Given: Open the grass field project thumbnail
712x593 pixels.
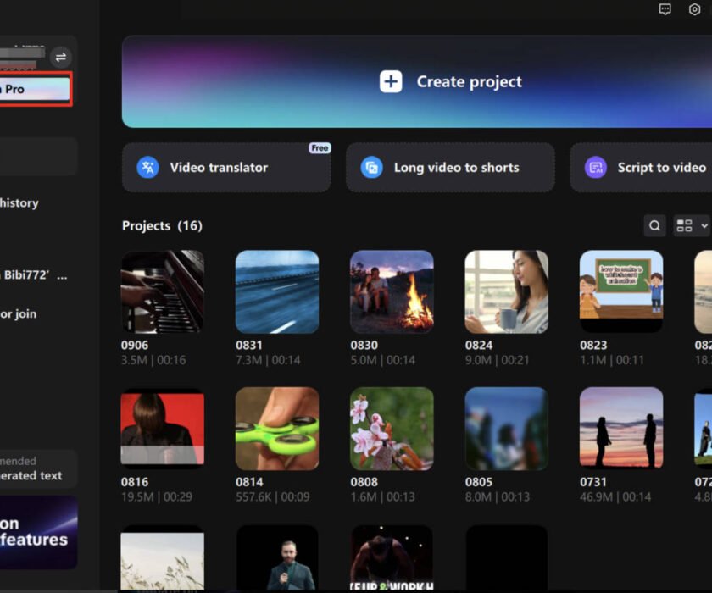Looking at the screenshot, I should [x=163, y=558].
